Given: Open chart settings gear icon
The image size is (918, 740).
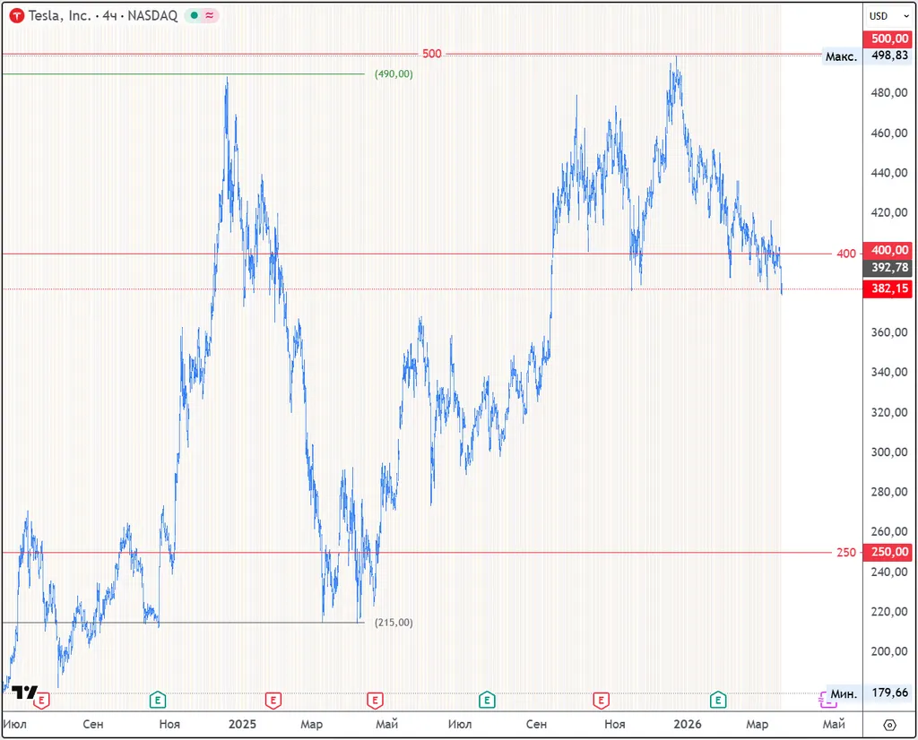Looking at the screenshot, I should pyautogui.click(x=888, y=724).
